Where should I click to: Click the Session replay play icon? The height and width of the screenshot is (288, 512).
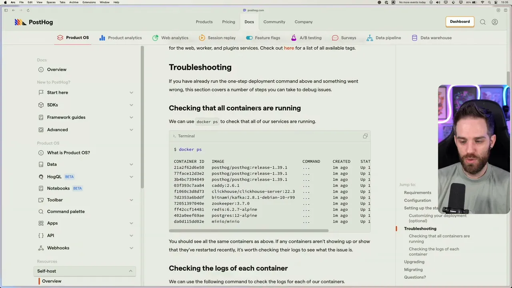(x=202, y=38)
